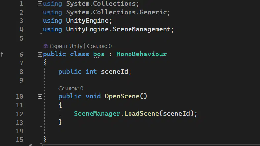Click the bos class name

99,54
